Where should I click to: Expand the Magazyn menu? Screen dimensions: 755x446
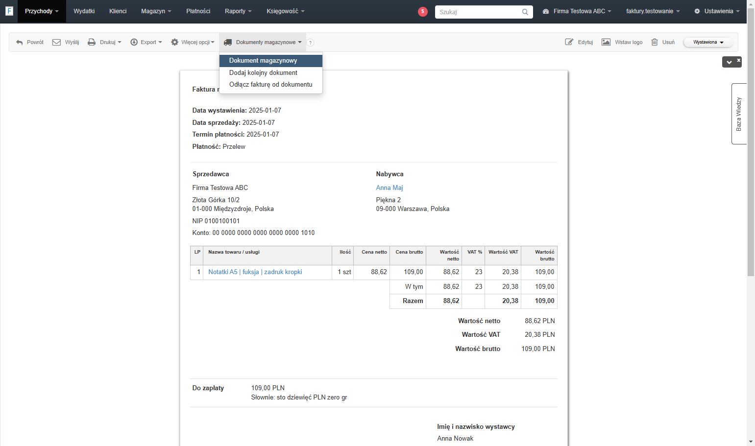coord(156,11)
